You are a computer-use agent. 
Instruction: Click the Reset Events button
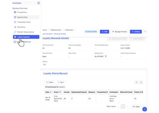pos(137,39)
